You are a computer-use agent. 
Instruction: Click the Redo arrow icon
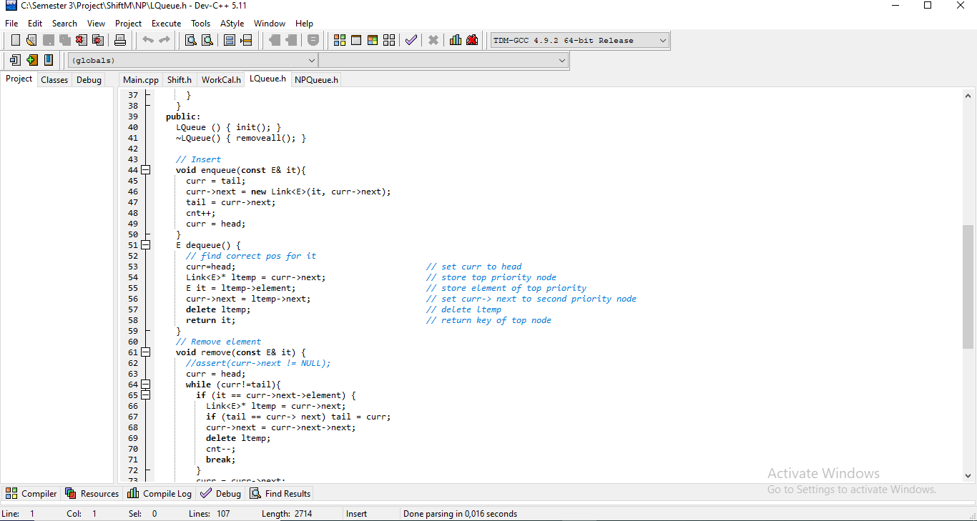(x=165, y=40)
